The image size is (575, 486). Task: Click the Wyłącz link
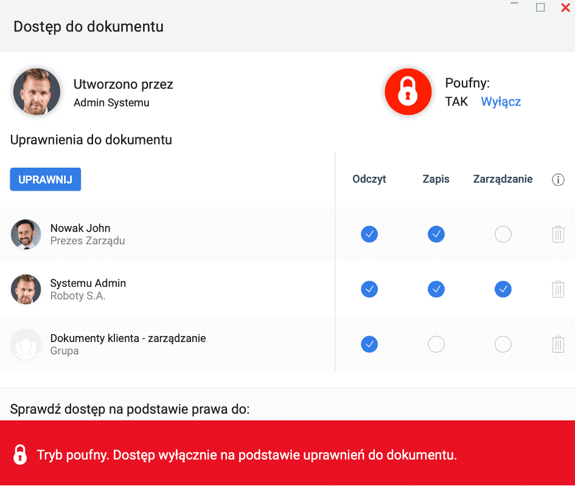coord(501,101)
